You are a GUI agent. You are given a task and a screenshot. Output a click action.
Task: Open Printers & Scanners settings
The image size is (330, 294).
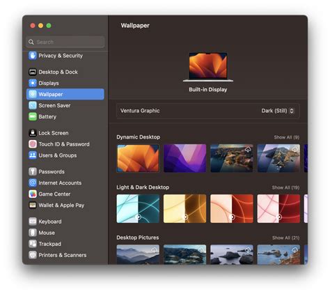point(65,255)
